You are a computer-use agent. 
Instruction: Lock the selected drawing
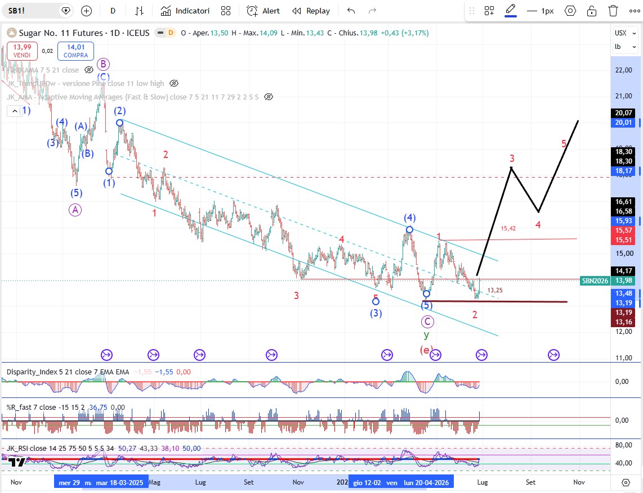click(x=592, y=11)
